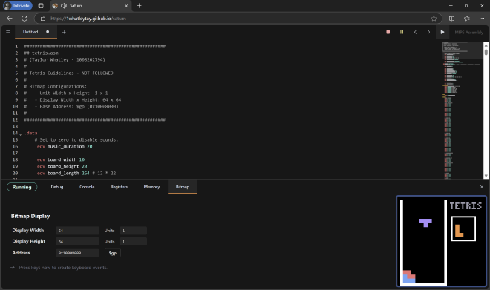490x290 pixels.
Task: Click the Display Width input field
Action: tap(77, 231)
